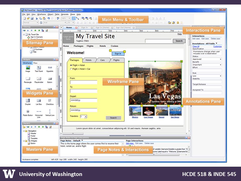Activate the selection mode tool
The width and height of the screenshot is (241, 181).
[74, 18]
